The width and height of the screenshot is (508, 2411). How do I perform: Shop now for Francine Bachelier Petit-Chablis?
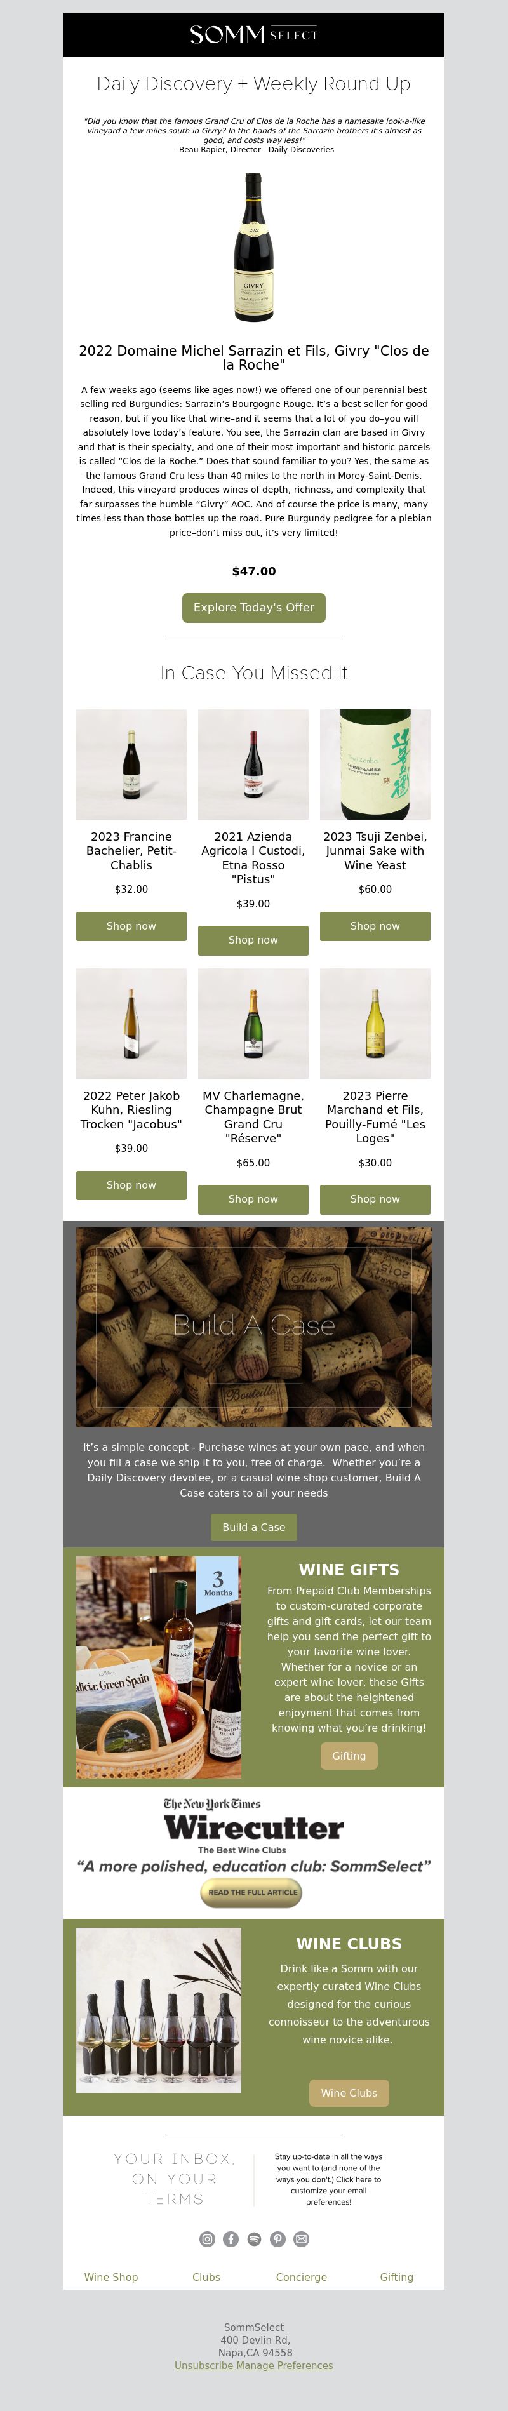131,926
